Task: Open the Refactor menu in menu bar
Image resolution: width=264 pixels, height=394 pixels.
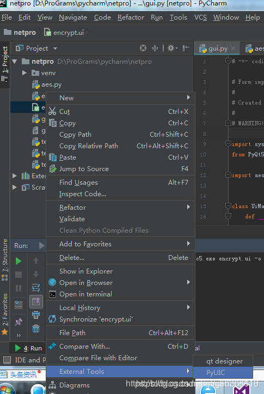Action: pyautogui.click(x=131, y=17)
